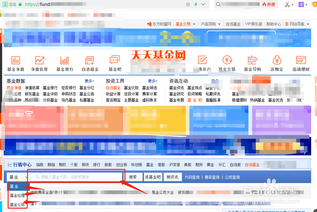Open 港股 in the 行情中心 bar
The height and width of the screenshot is (212, 317).
[x=161, y=165]
